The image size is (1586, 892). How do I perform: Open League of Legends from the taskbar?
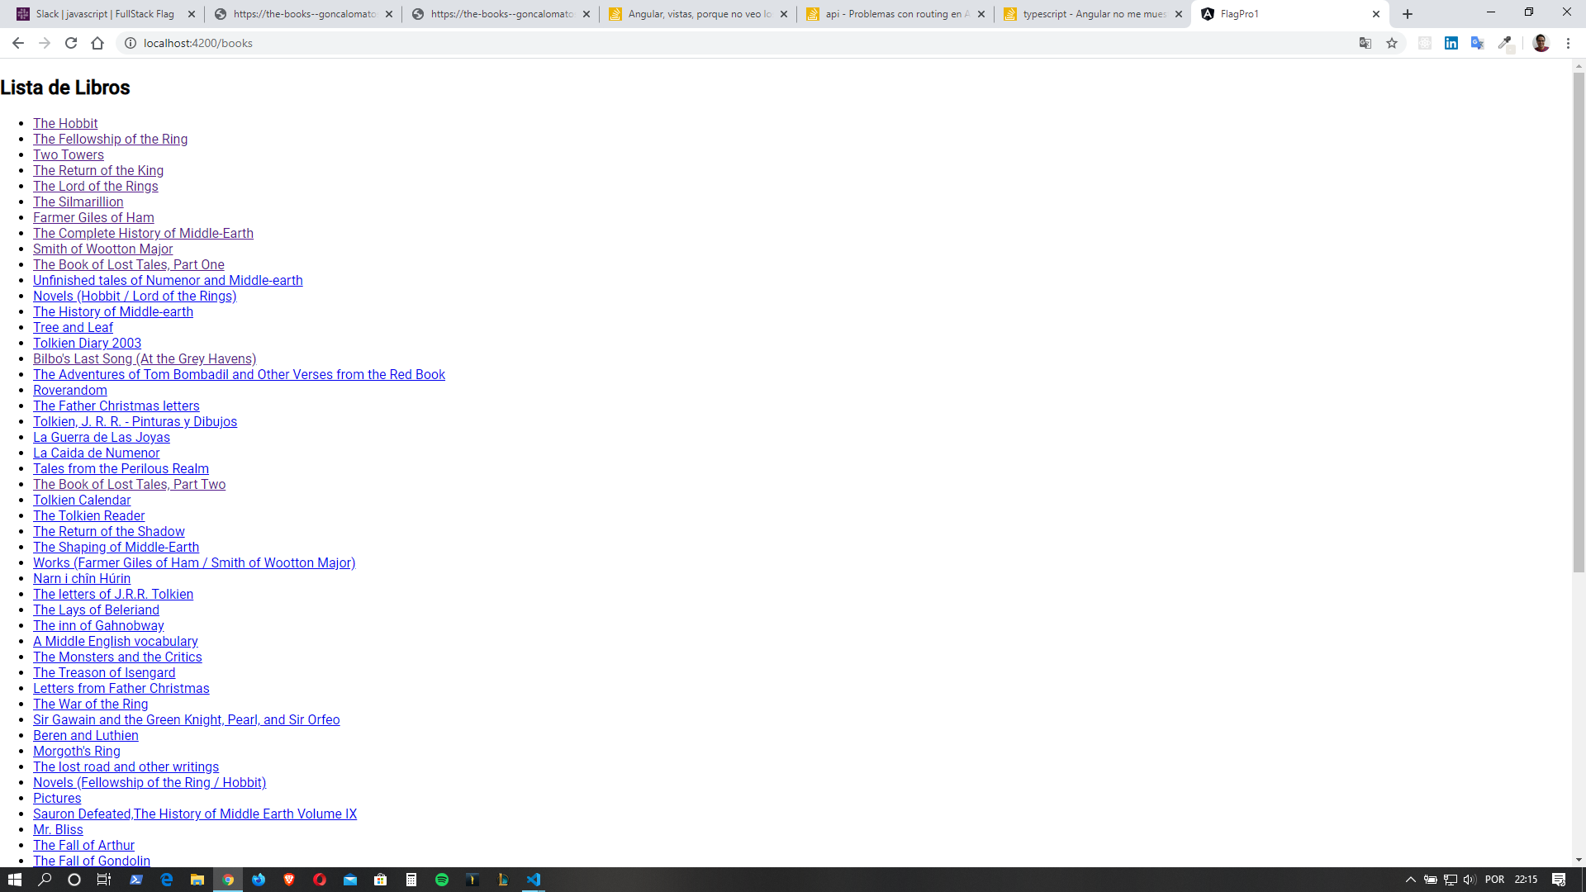point(503,880)
